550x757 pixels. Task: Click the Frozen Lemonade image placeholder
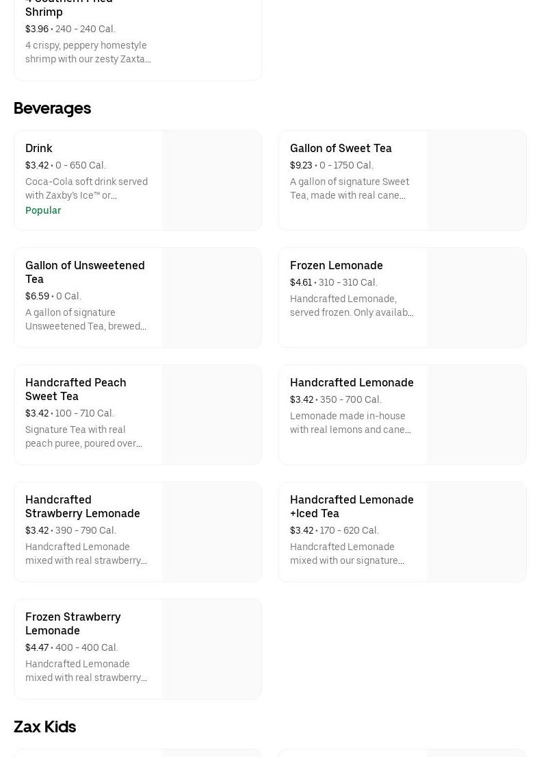pos(476,298)
